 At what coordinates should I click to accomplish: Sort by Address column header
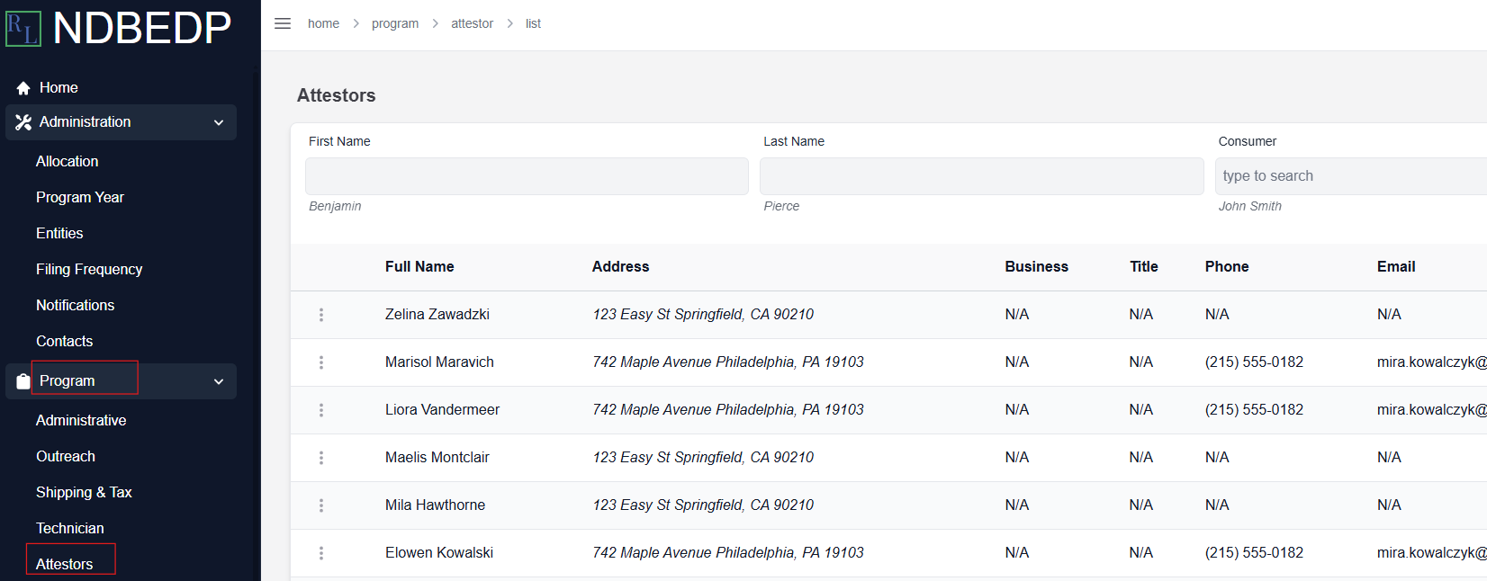620,267
